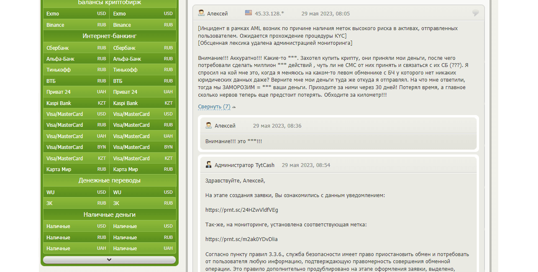The width and height of the screenshot is (538, 272).
Task: Select Наличные UAH in the right column
Action: (143, 249)
